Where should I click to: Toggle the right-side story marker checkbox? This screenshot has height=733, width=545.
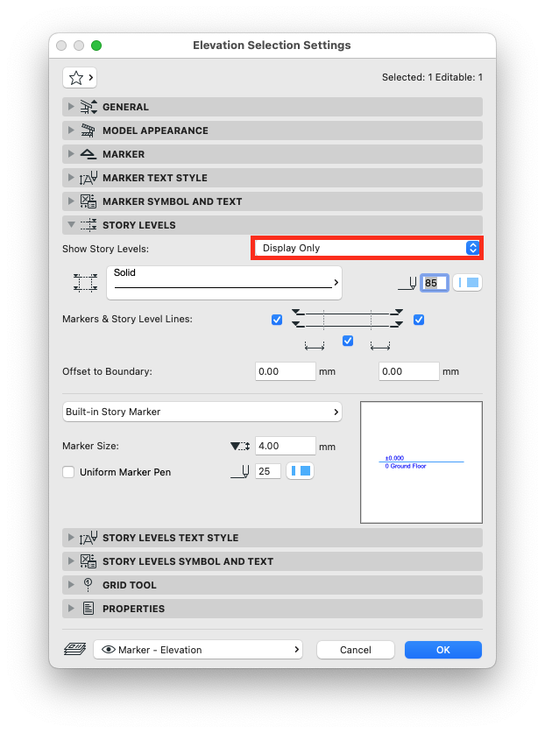click(419, 320)
